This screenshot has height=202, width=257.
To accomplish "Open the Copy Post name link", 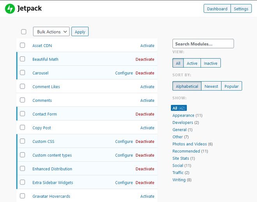I will [x=42, y=128].
